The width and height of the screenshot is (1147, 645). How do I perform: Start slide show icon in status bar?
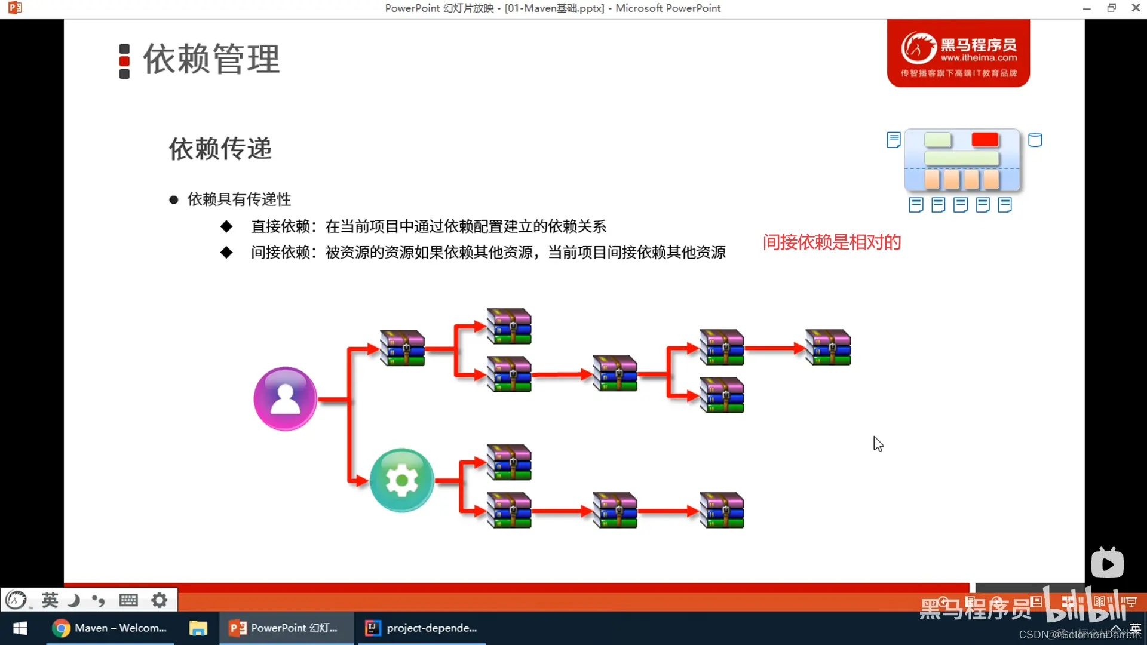pyautogui.click(x=1131, y=601)
